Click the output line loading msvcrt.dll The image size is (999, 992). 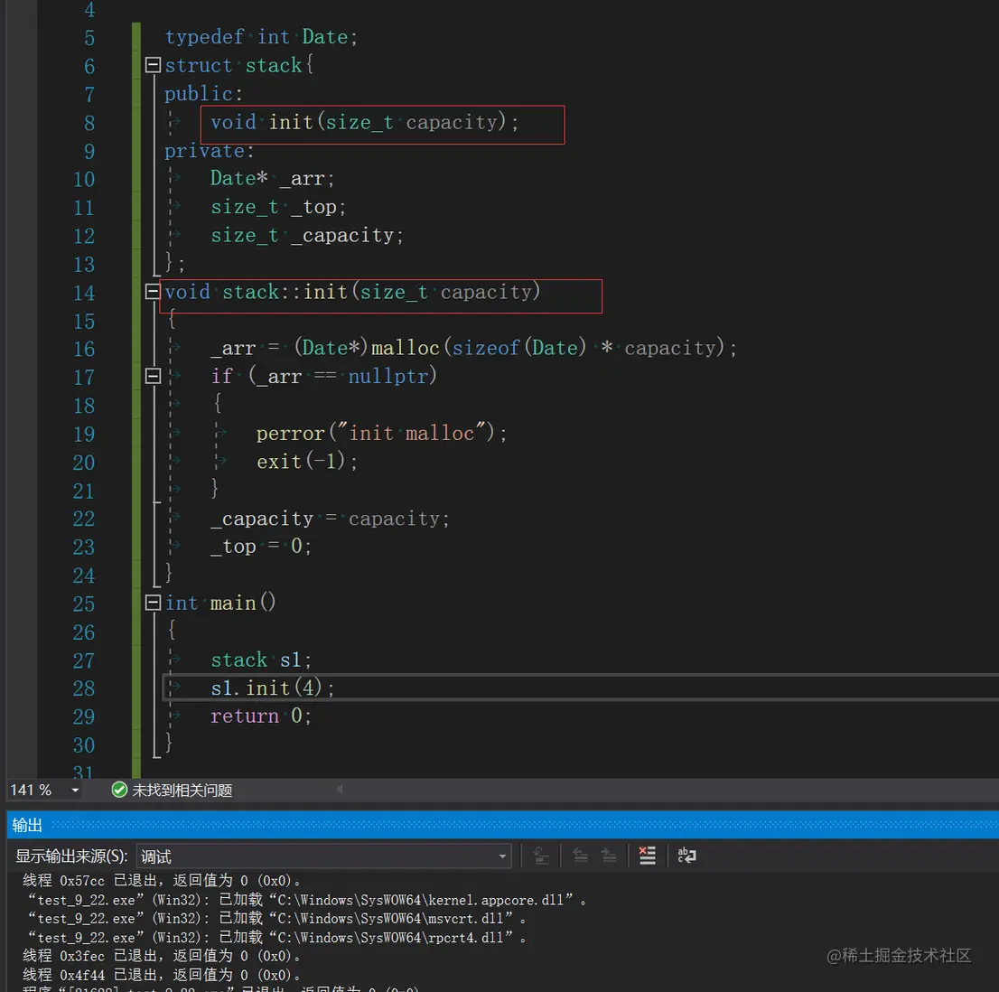pyautogui.click(x=276, y=919)
